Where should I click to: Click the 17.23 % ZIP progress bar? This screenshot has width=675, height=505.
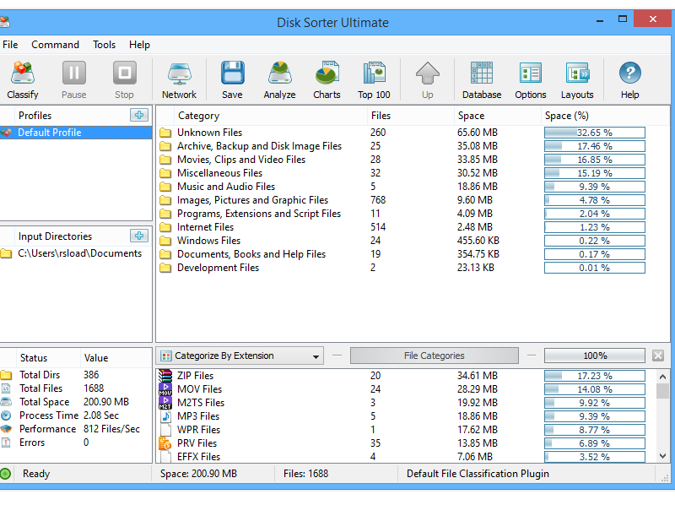[595, 376]
